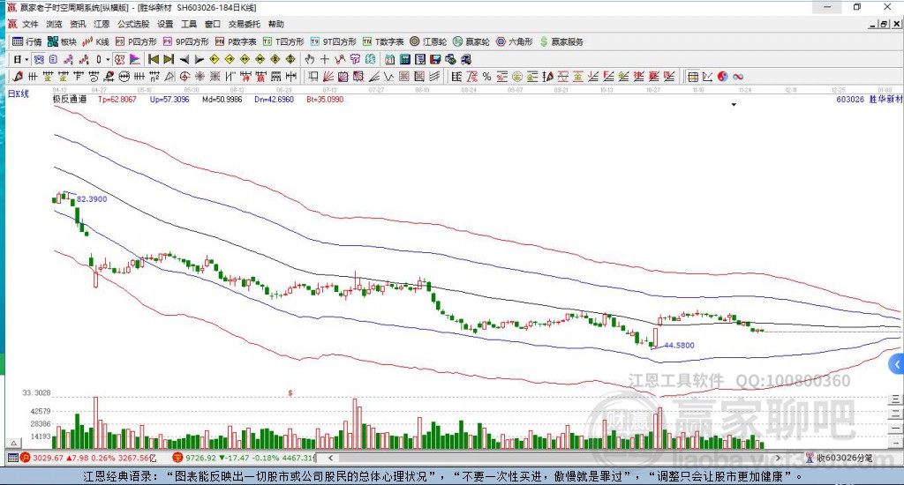Click the yellow diamond left-arrow icon
The image size is (904, 485).
coord(214,59)
